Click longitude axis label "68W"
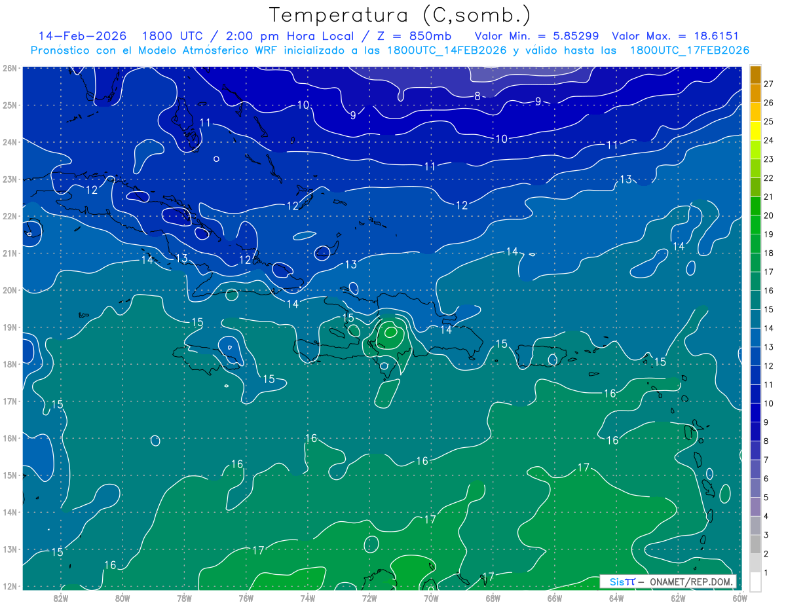The width and height of the screenshot is (786, 607). pos(493,597)
